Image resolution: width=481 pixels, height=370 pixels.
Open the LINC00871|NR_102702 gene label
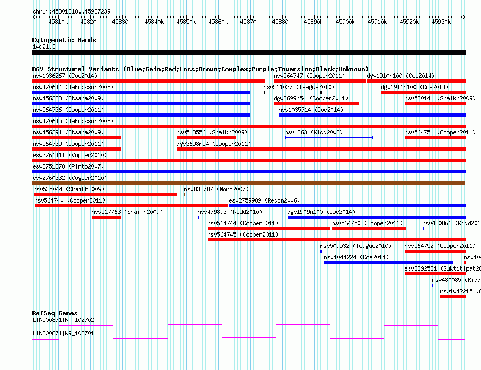coord(63,320)
